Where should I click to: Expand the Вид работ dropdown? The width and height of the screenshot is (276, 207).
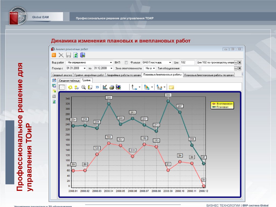click(111, 62)
